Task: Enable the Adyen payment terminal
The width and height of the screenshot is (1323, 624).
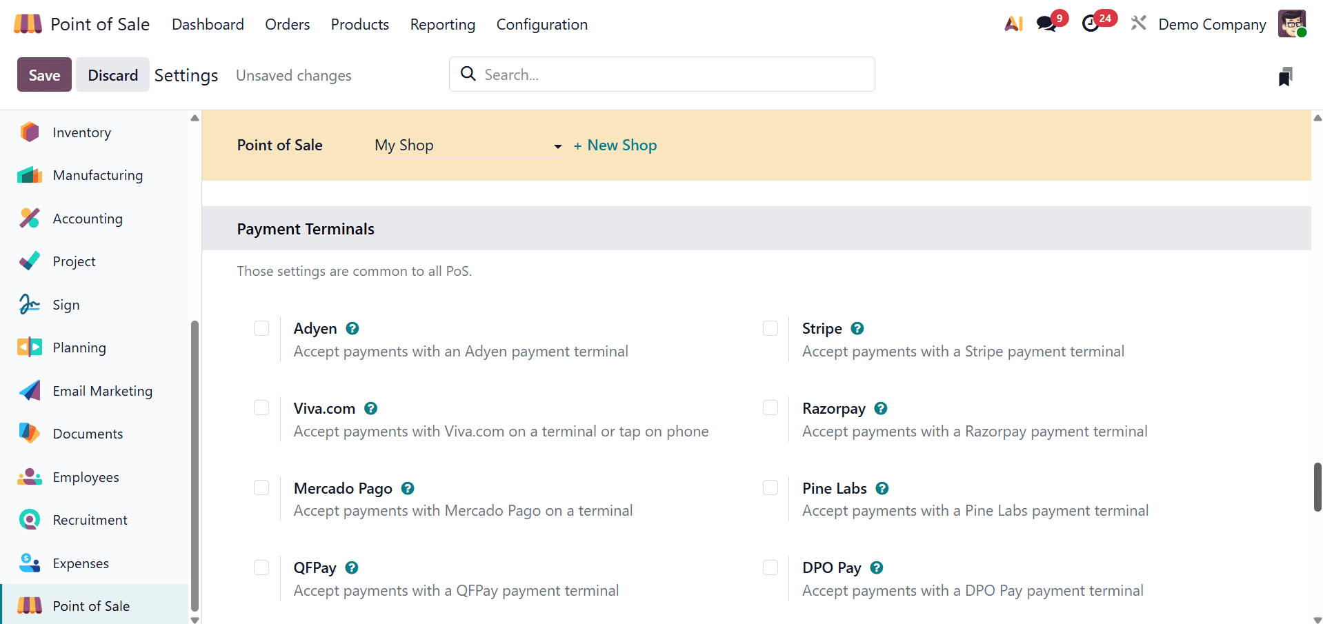Action: (261, 328)
